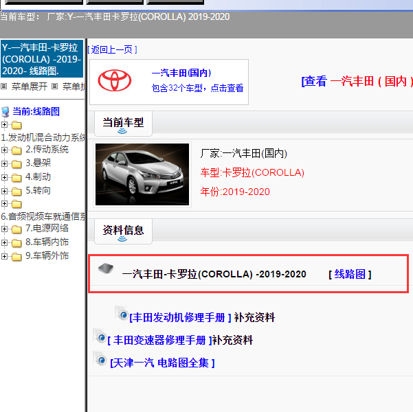The image size is (413, 412).
Task: Click the text 车型:卡罗拉(COROLLA)
Action: point(252,173)
